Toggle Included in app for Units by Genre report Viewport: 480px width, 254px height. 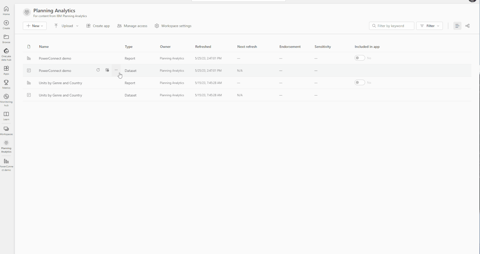click(x=360, y=82)
